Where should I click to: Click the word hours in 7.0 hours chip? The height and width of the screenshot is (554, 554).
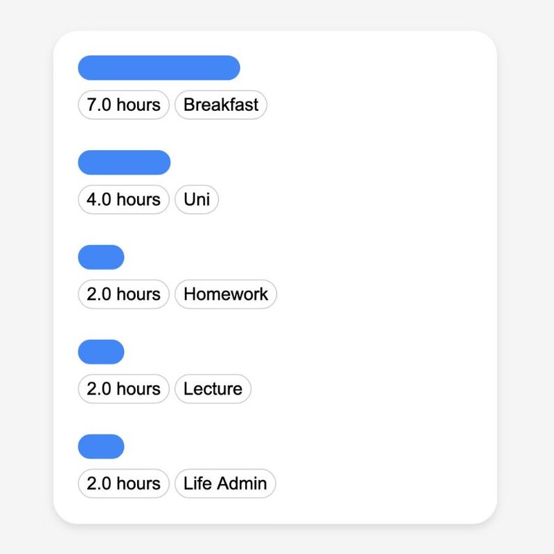[138, 105]
